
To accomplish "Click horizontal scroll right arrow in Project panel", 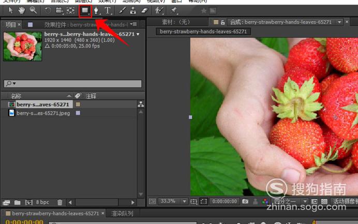I will click(132, 202).
